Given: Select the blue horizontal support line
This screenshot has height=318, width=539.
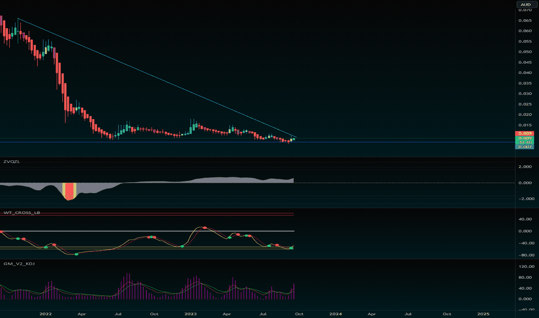Looking at the screenshot, I should 258,142.
